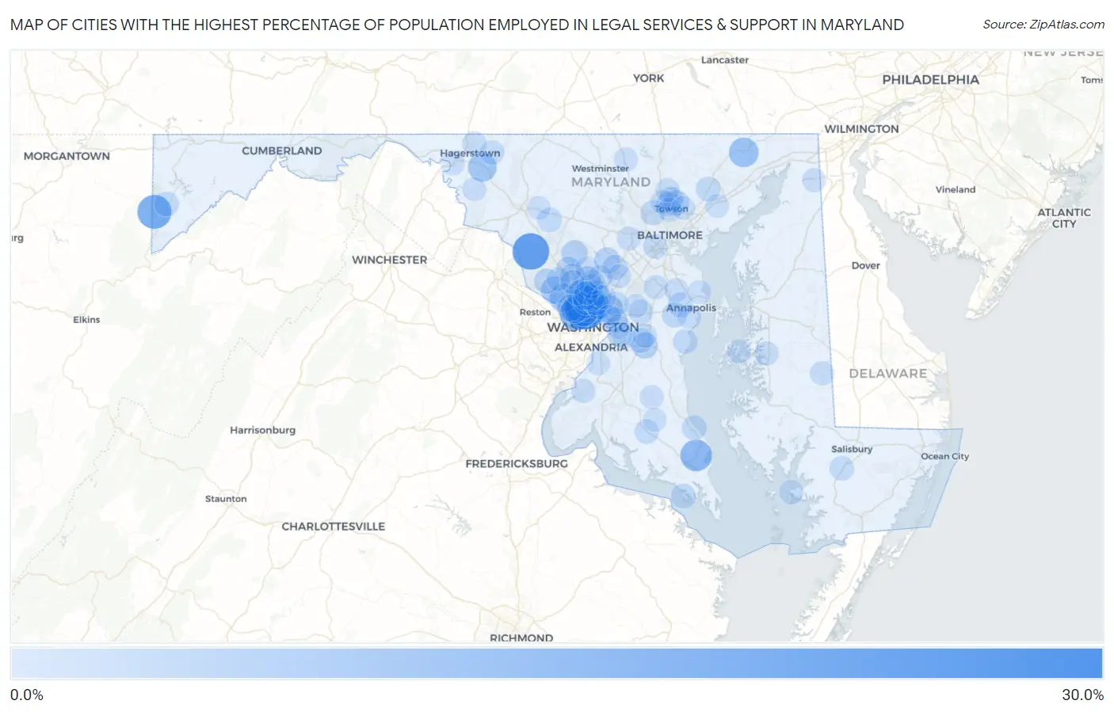Click the FREDERICKSBURG city label
Screen dimensions: 1114x712
pos(517,463)
